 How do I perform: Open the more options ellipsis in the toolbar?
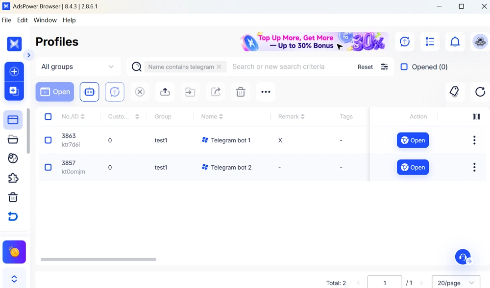[x=266, y=91]
